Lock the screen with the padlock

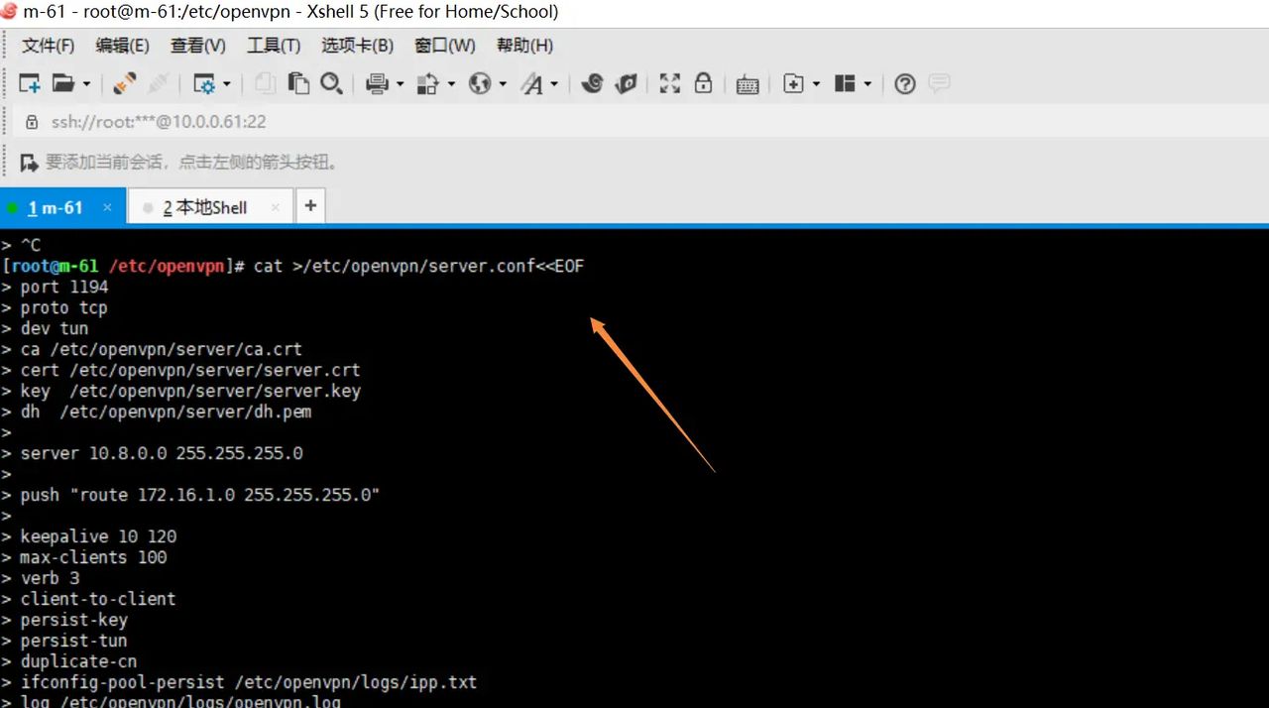click(704, 83)
